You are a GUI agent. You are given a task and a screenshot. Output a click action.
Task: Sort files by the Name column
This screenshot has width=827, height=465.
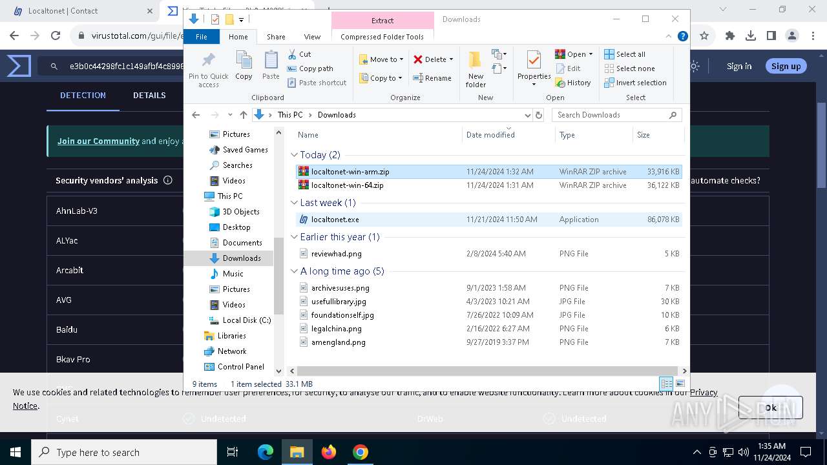379,135
